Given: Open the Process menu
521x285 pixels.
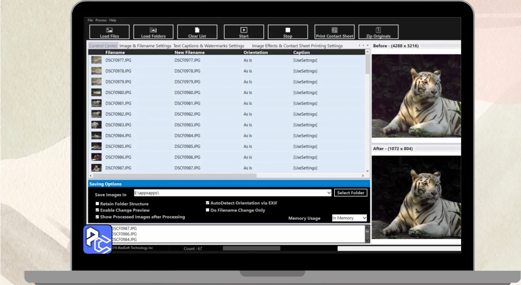Looking at the screenshot, I should coord(101,20).
